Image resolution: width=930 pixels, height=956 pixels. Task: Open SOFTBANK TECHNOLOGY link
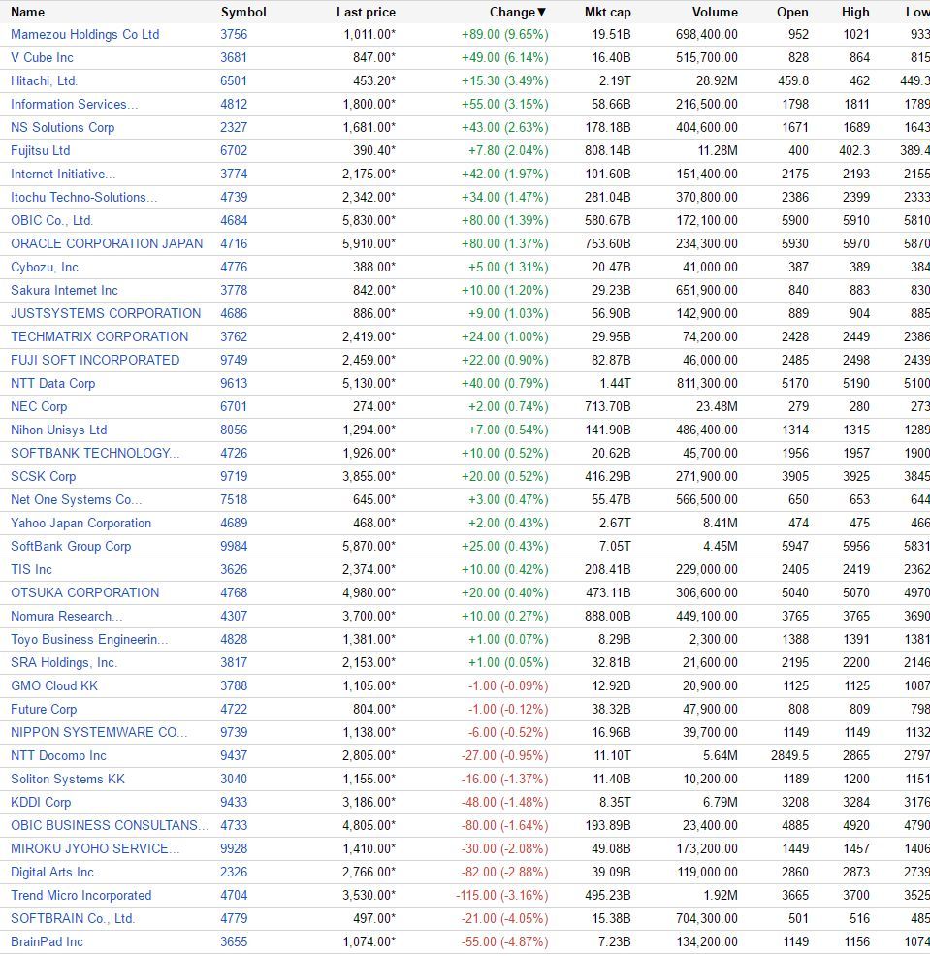[95, 453]
